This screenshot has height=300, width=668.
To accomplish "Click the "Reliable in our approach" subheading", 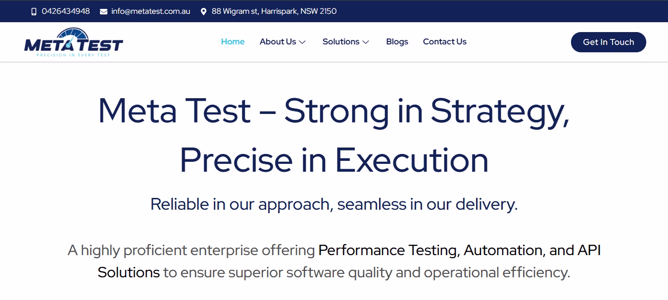I will coord(334,204).
